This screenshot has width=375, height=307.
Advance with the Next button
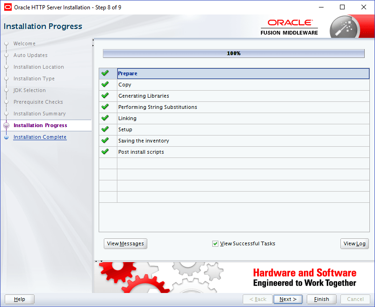[x=288, y=299]
